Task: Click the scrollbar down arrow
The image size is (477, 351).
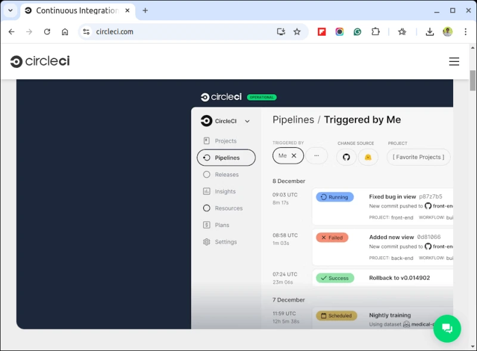Action: pos(472,346)
